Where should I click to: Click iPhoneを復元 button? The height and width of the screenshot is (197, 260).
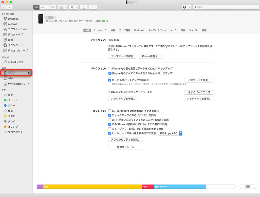pos(150,56)
